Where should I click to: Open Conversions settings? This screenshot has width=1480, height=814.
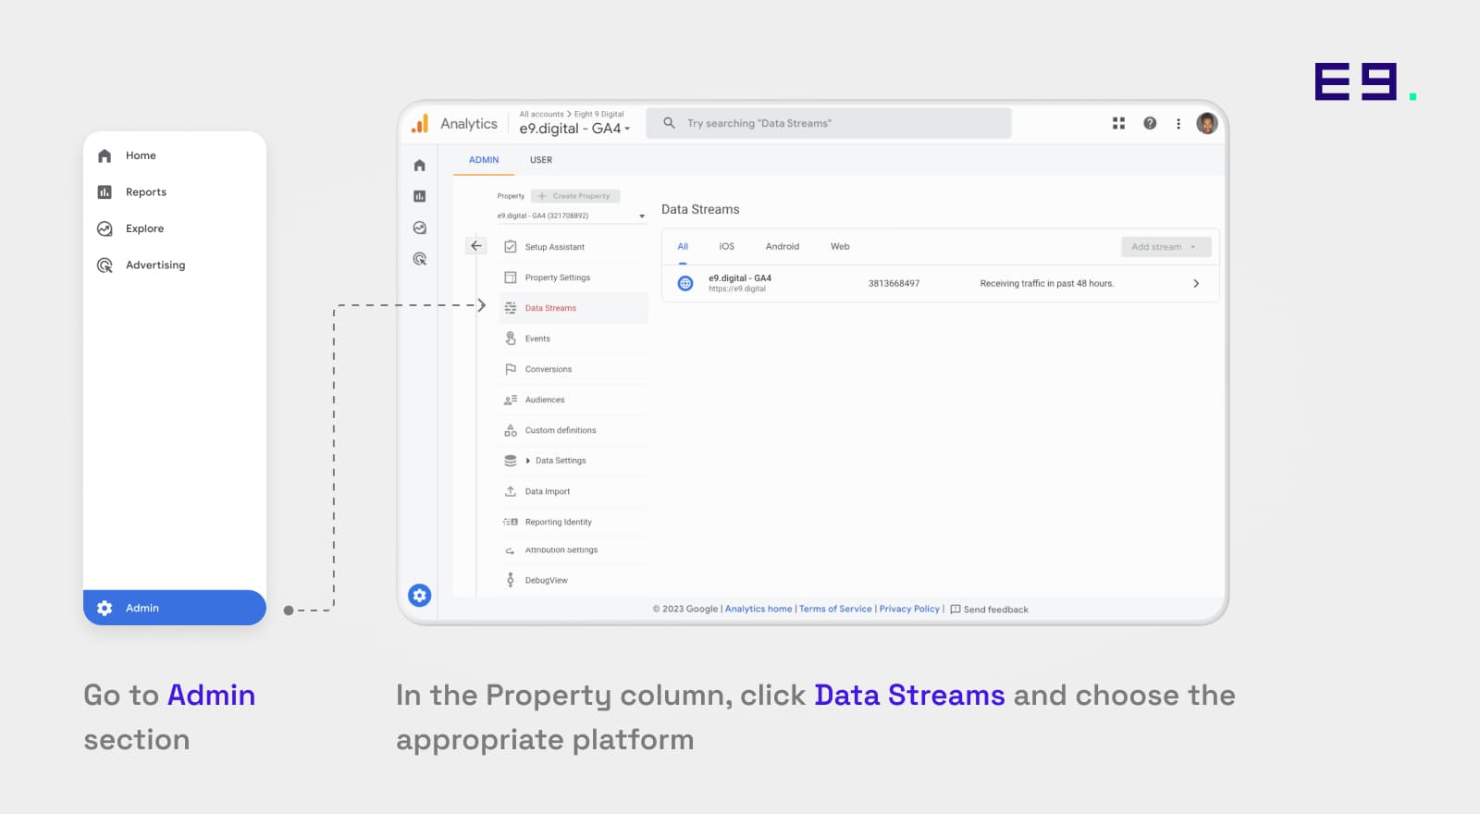573,369
